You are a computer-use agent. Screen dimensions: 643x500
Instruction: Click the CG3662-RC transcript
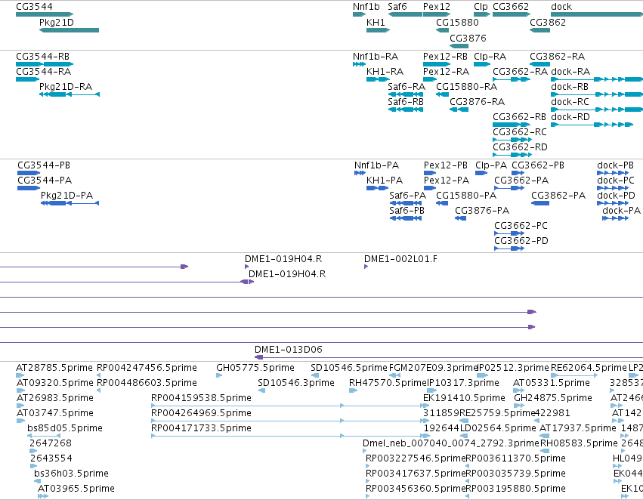coord(512,140)
